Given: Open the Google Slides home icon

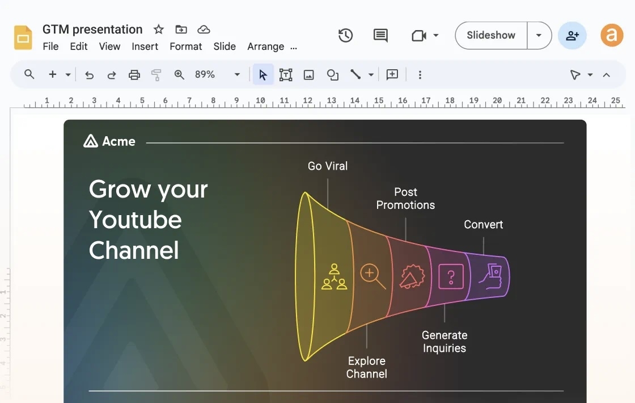Looking at the screenshot, I should click(23, 37).
